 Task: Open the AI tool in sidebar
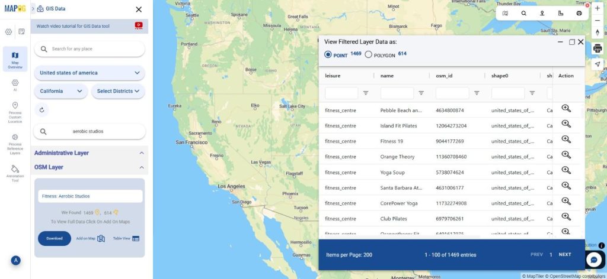(15, 85)
